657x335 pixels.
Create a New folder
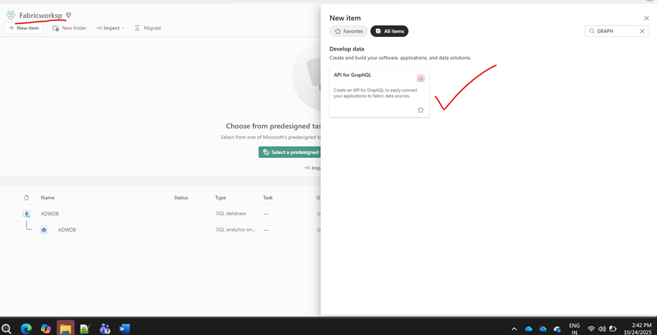(x=69, y=28)
